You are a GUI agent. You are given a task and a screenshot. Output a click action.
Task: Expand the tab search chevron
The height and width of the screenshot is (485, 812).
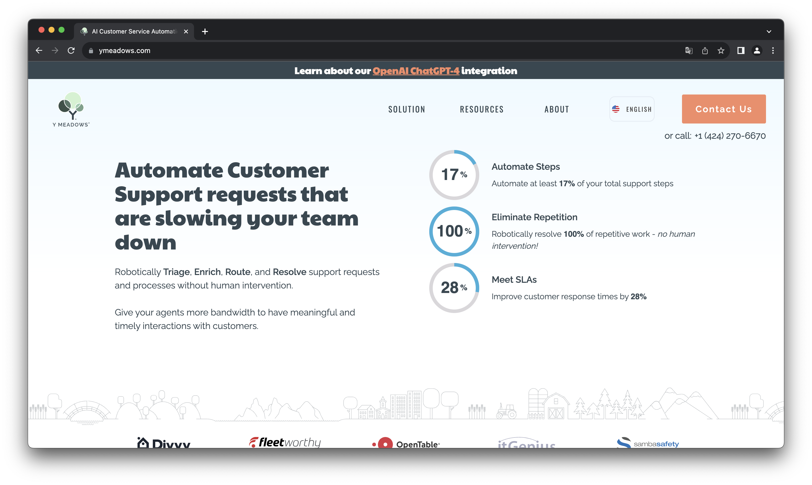(x=769, y=32)
